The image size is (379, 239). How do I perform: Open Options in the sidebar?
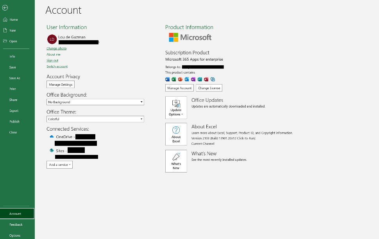pyautogui.click(x=15, y=235)
